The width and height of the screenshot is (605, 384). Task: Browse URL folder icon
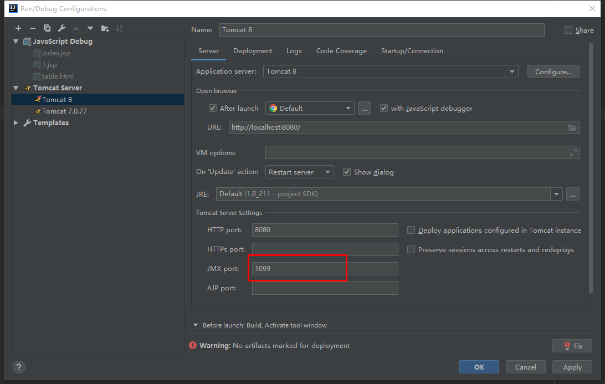[572, 128]
